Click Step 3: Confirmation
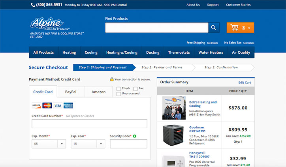Viewport: 286px width, 167px height. (221, 68)
